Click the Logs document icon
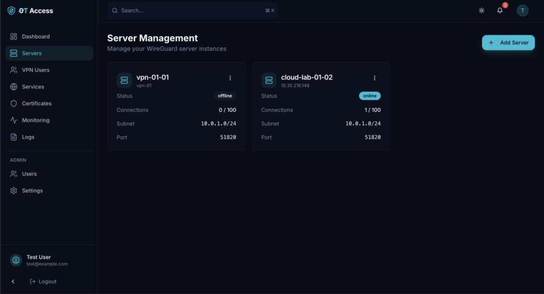The image size is (544, 294). [x=14, y=137]
